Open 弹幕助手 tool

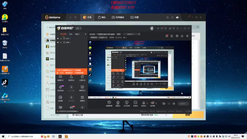pyautogui.click(x=61, y=78)
